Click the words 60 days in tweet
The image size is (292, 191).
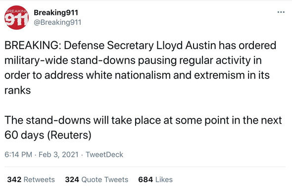[x=24, y=135]
